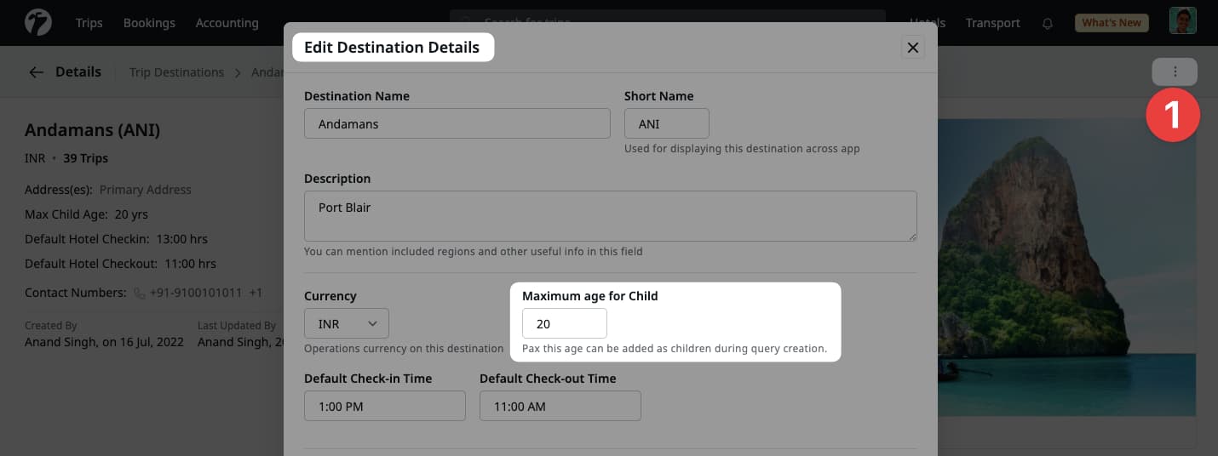Screen dimensions: 1218x456
Task: Click the Maximum age for Child field
Action: tap(564, 324)
